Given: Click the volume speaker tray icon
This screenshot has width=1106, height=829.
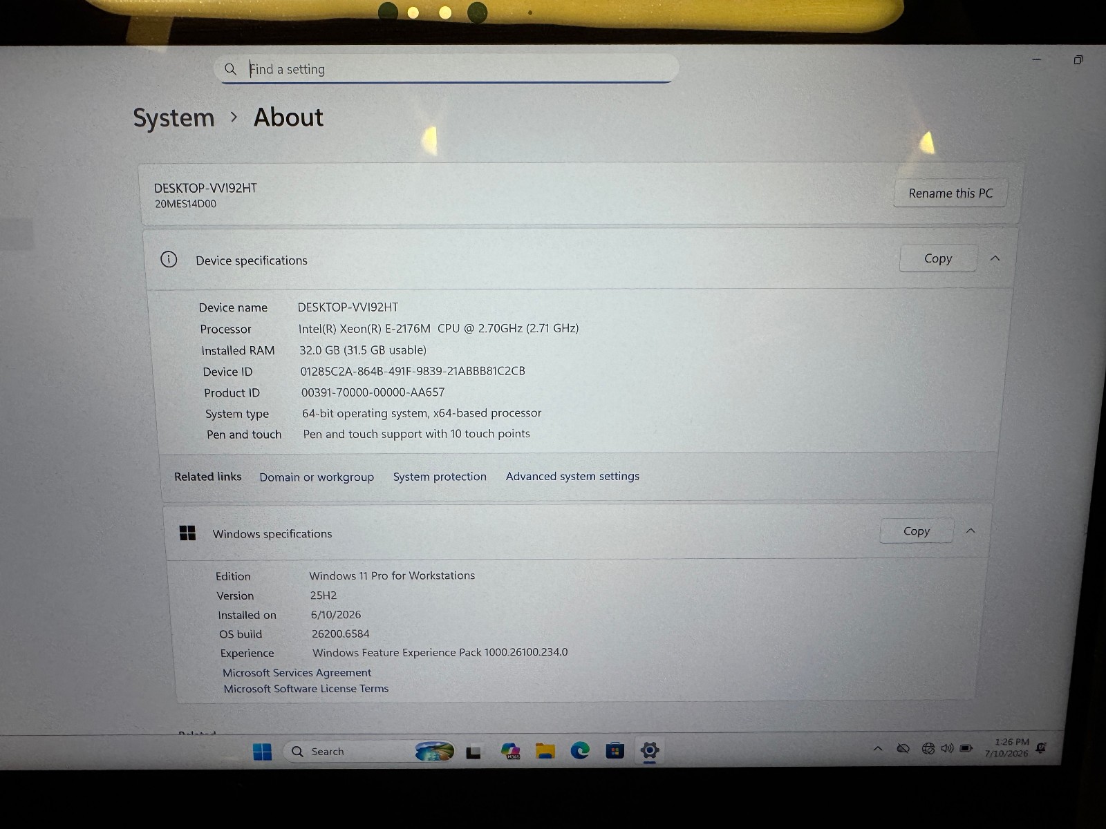Looking at the screenshot, I should (947, 748).
